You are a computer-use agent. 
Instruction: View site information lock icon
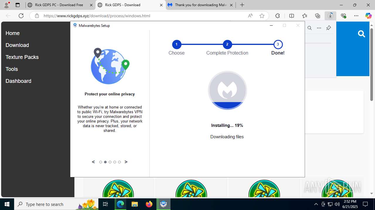(37, 16)
